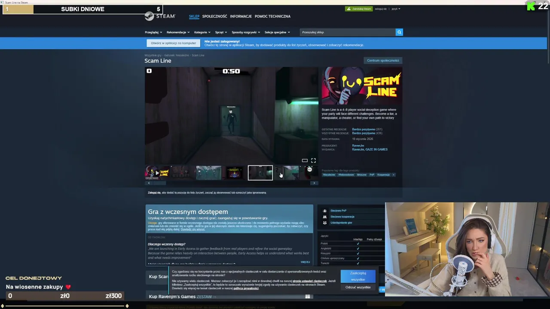Accept all cookies with Zaakceptuj wszystkie
Image resolution: width=550 pixels, height=309 pixels.
pos(358,276)
